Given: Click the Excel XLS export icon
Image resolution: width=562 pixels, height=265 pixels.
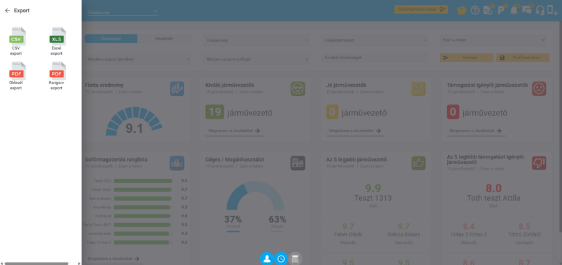Looking at the screenshot, I should (57, 36).
